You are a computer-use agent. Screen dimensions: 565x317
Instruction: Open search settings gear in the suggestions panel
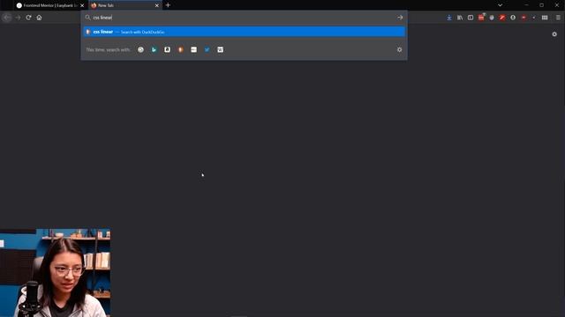(x=399, y=49)
